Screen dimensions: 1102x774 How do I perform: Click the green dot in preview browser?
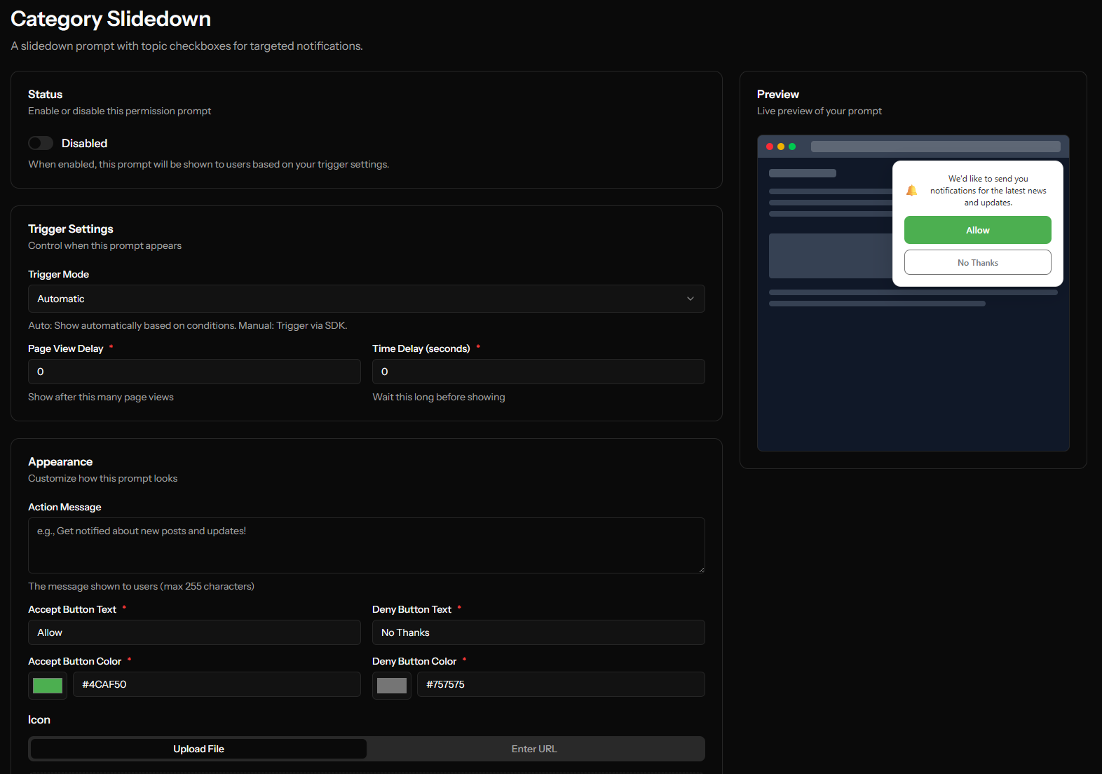(x=792, y=147)
